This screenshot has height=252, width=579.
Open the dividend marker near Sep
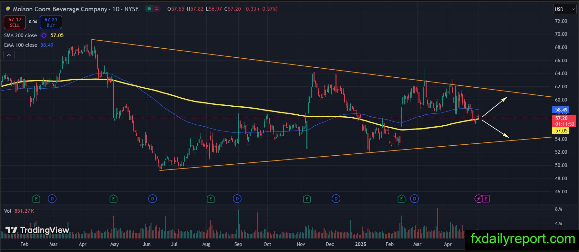pos(237,199)
